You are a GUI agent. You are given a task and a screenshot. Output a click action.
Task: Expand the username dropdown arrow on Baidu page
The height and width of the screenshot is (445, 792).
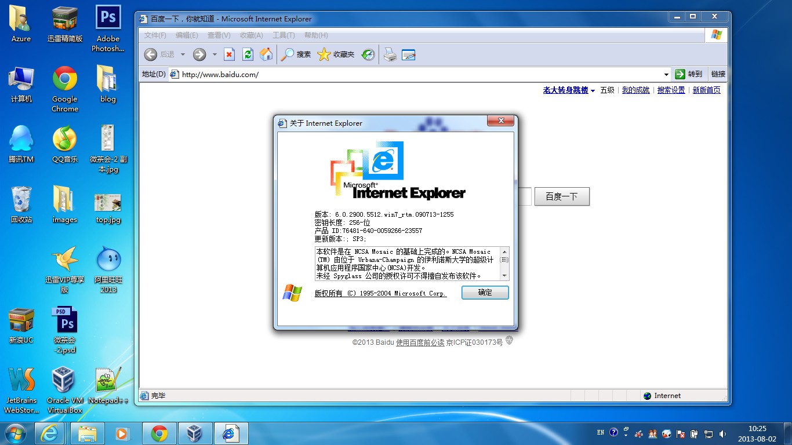pyautogui.click(x=593, y=91)
